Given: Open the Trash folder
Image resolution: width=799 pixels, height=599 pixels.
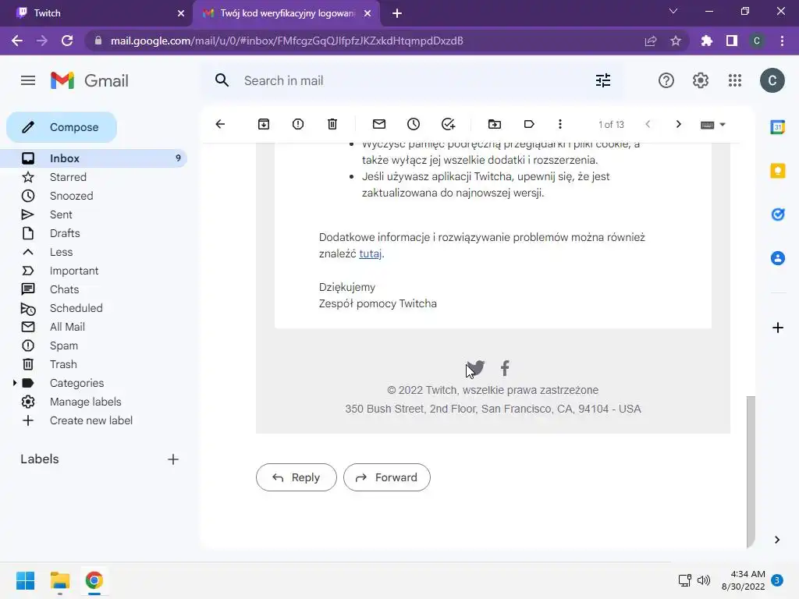Looking at the screenshot, I should [63, 364].
